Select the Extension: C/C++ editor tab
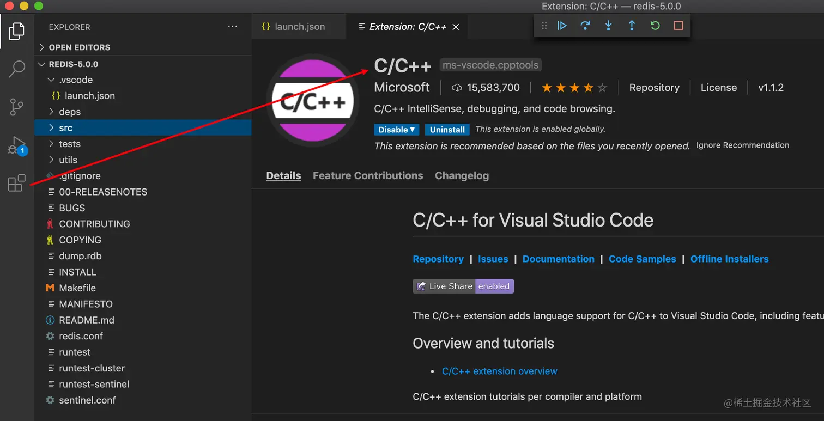 click(x=406, y=27)
